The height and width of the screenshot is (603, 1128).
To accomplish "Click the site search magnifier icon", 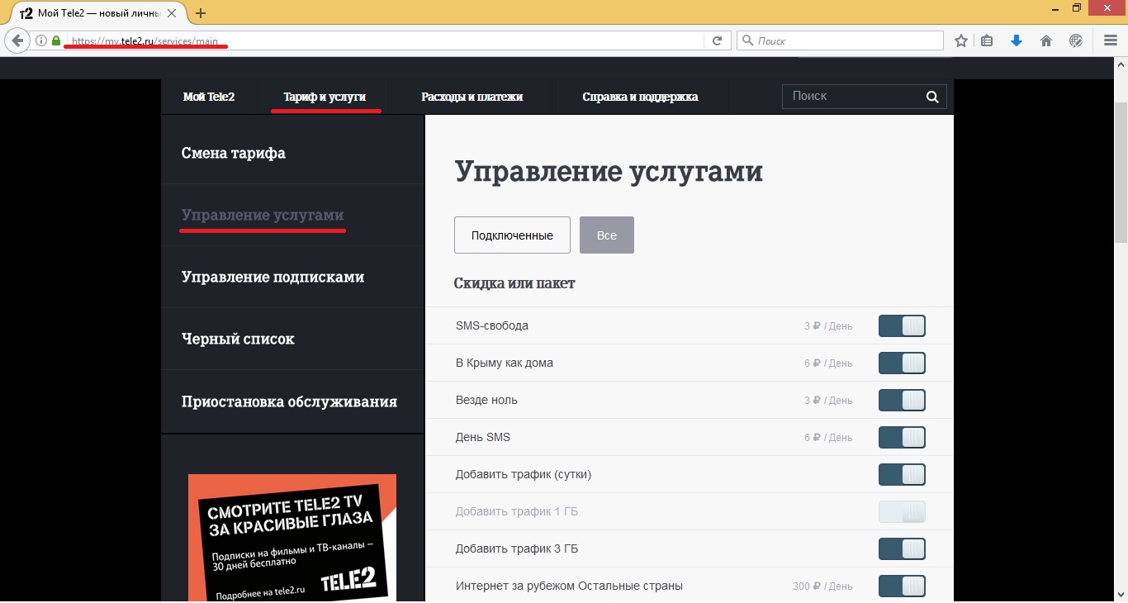I will tap(932, 96).
